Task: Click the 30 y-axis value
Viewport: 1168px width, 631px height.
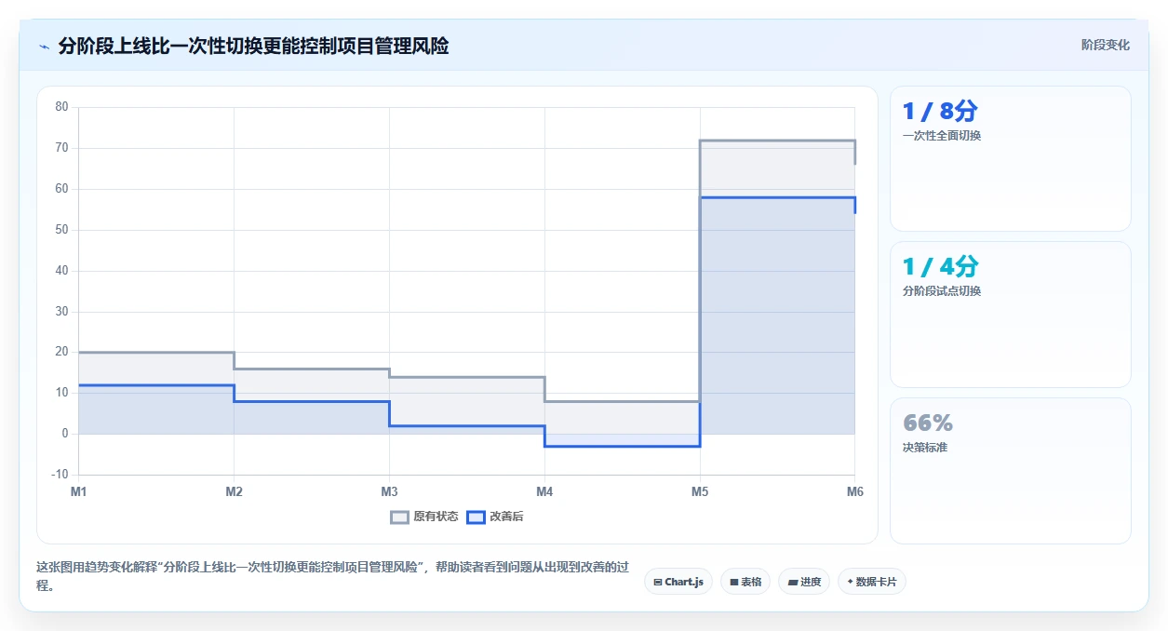Action: 62,312
